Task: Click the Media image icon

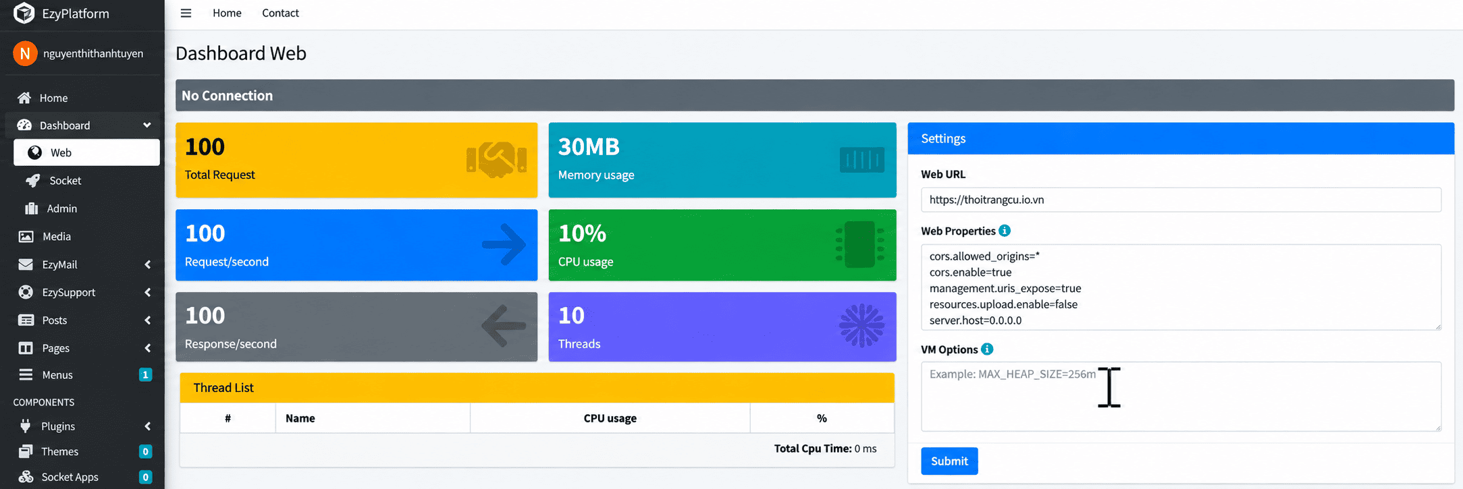Action: [x=26, y=237]
